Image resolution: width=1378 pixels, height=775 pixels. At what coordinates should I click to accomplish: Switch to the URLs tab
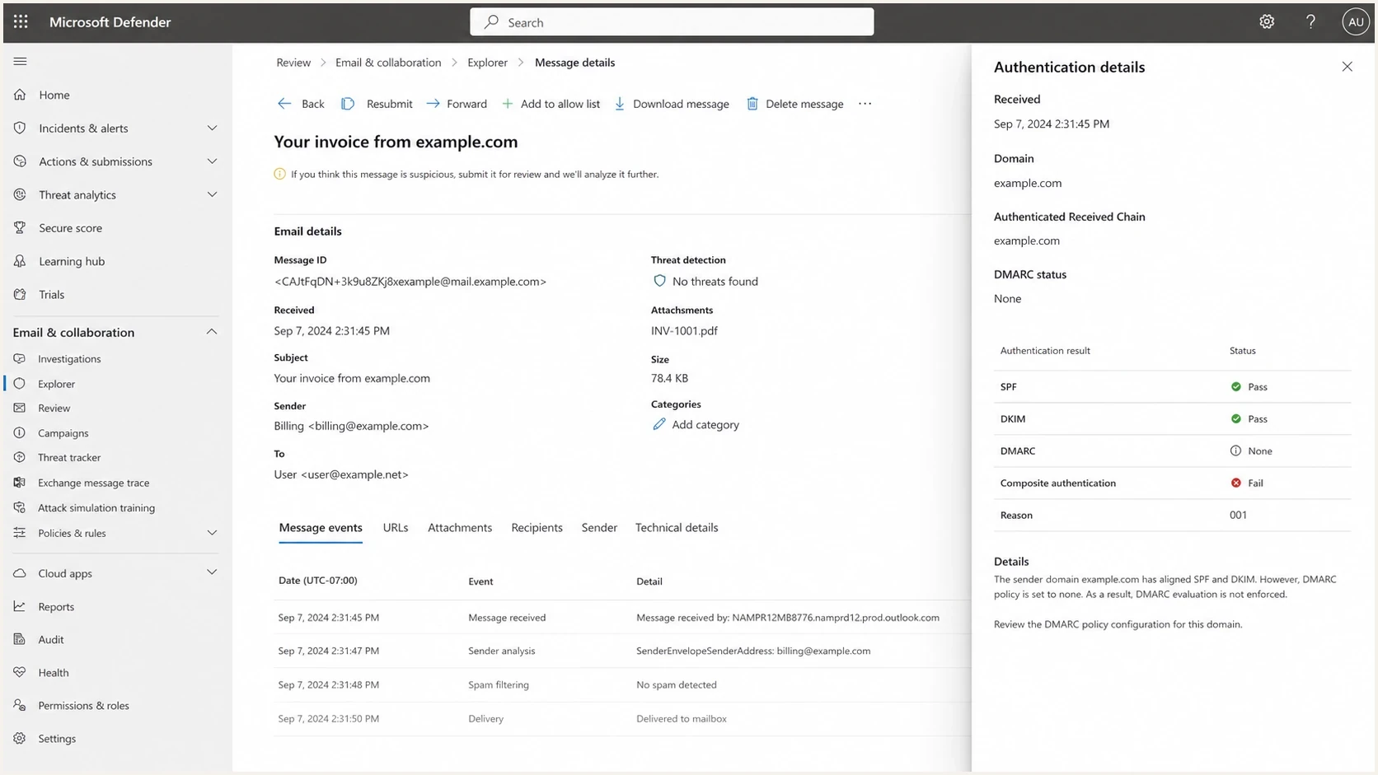[x=396, y=527]
